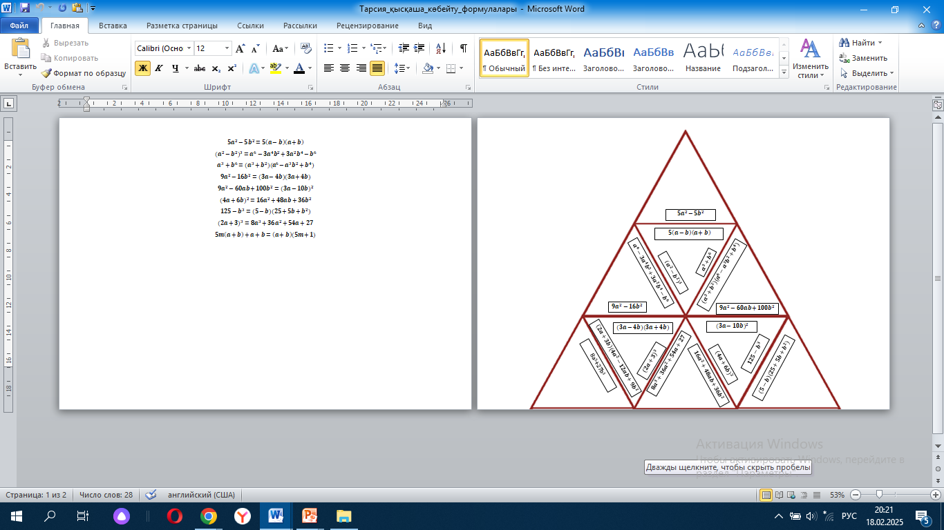Open Google Chrome from the taskbar
Screen dimensions: 944x530
tap(208, 516)
